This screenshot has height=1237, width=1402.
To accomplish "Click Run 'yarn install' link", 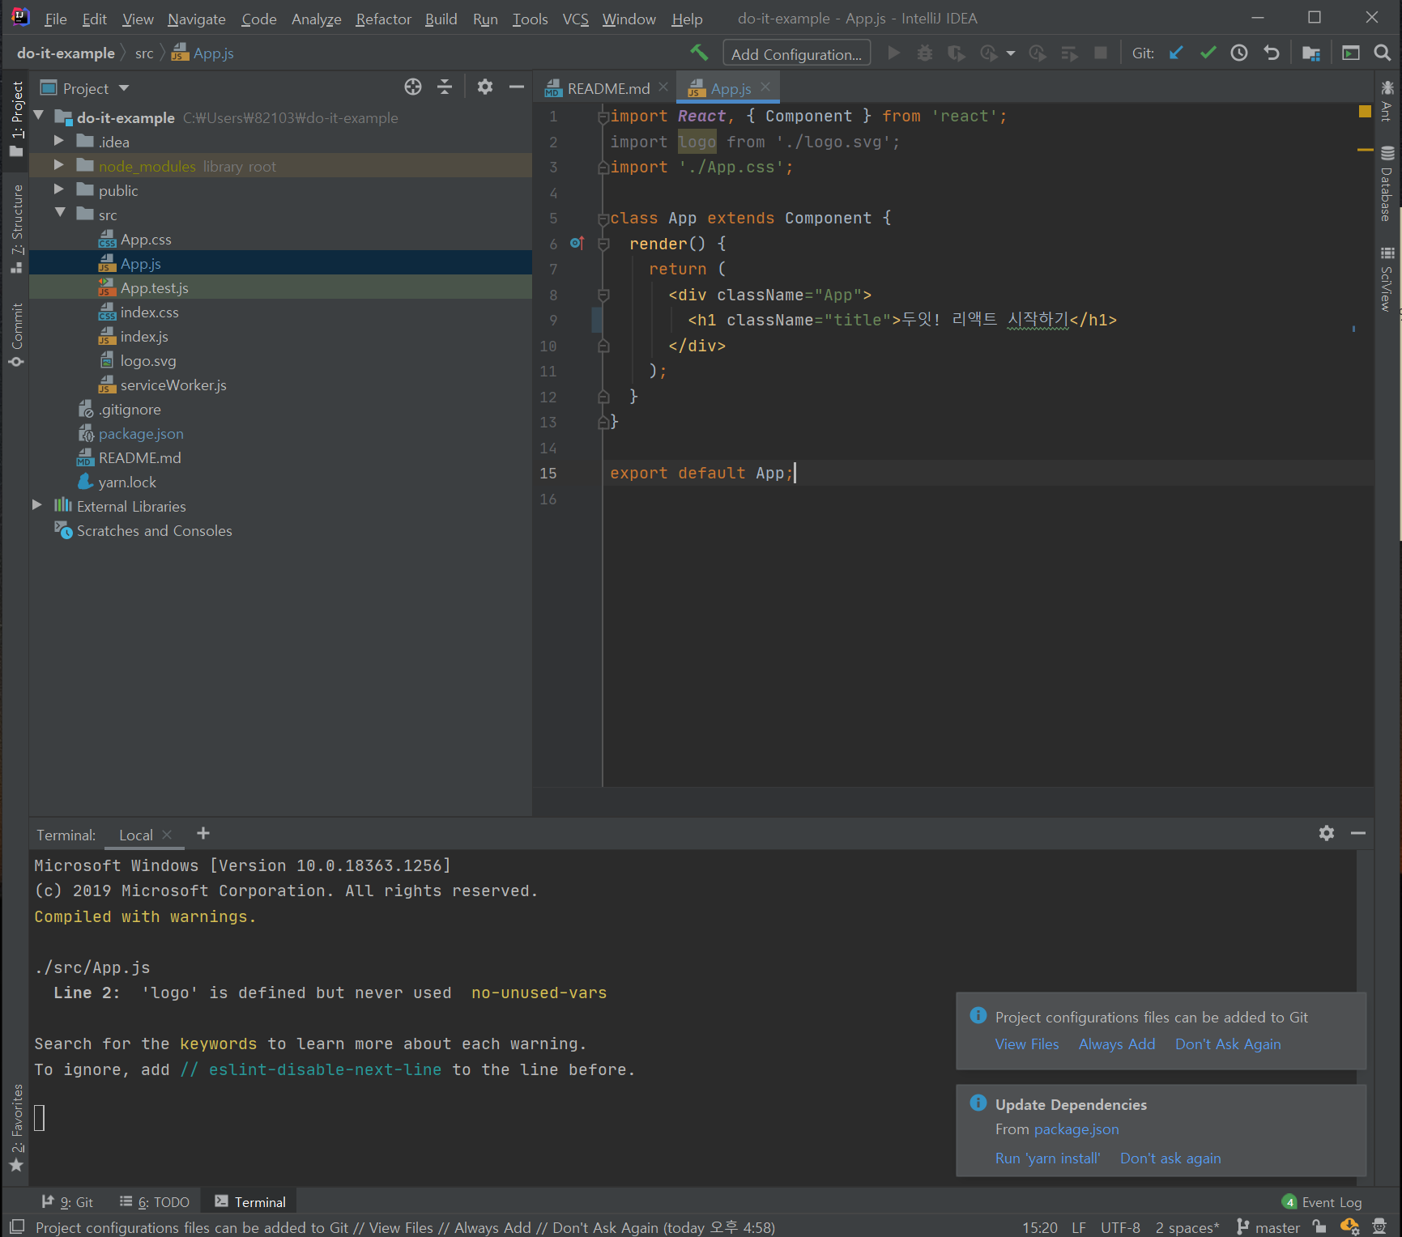I will pyautogui.click(x=1047, y=1158).
